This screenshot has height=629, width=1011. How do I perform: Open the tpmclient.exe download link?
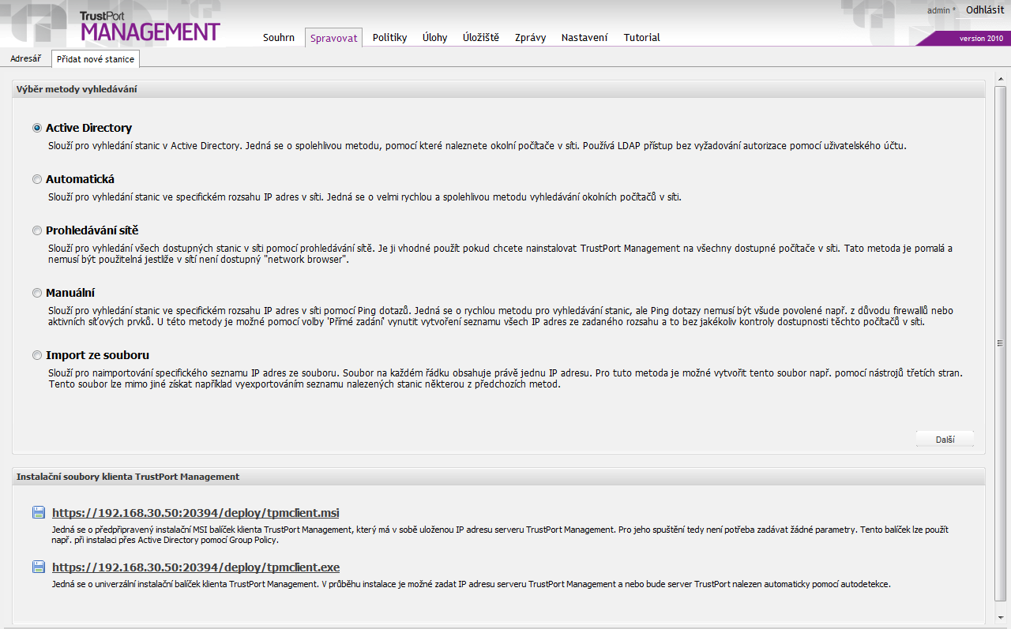tap(196, 567)
